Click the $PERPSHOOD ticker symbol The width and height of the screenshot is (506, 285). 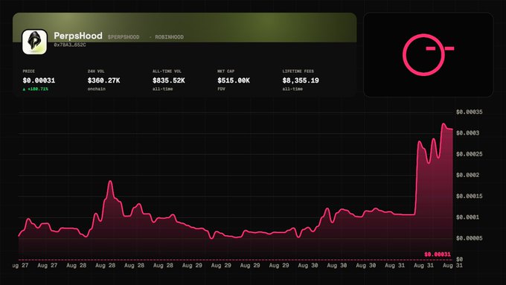coord(124,37)
